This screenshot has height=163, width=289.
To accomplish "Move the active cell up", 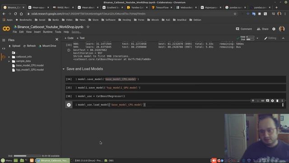I will point(253,101).
